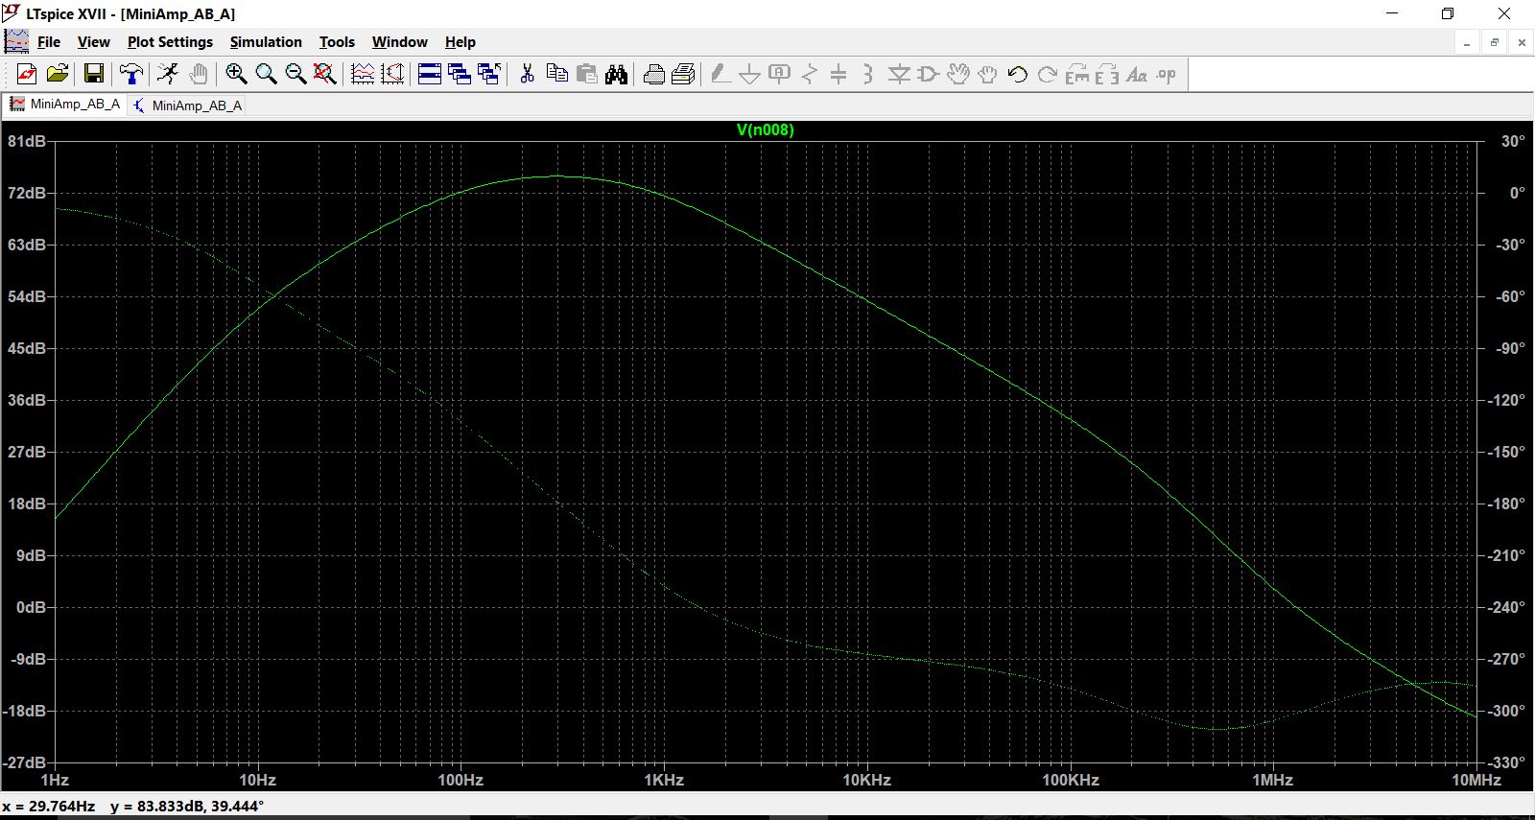
Task: Open the Plot Settings menu
Action: [170, 42]
